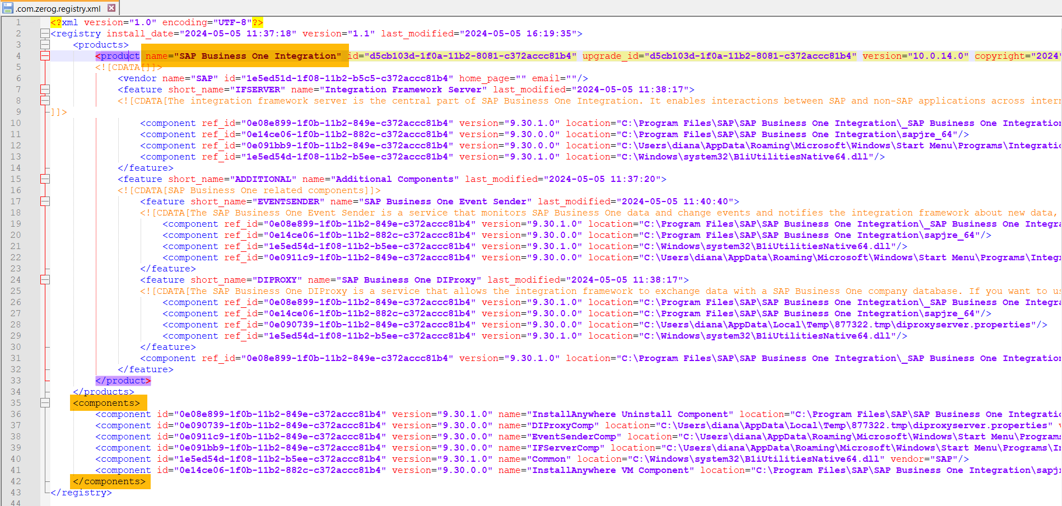Image resolution: width=1062 pixels, height=506 pixels.
Task: Click the highlighted <components> opening tag
Action: click(106, 403)
